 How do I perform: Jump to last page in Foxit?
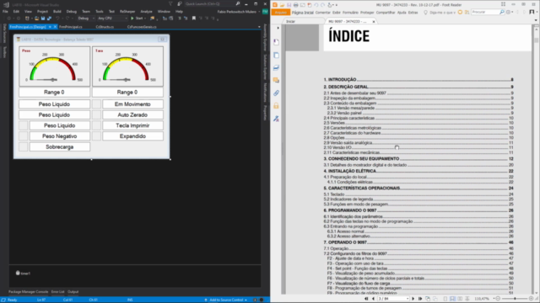point(420,299)
